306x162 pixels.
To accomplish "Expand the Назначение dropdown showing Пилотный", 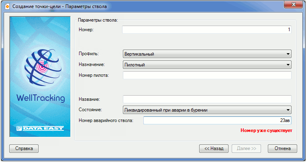I will (206, 64).
